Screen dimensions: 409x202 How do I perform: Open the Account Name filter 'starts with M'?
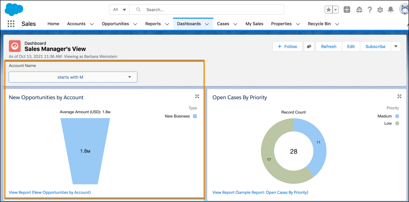[73, 77]
